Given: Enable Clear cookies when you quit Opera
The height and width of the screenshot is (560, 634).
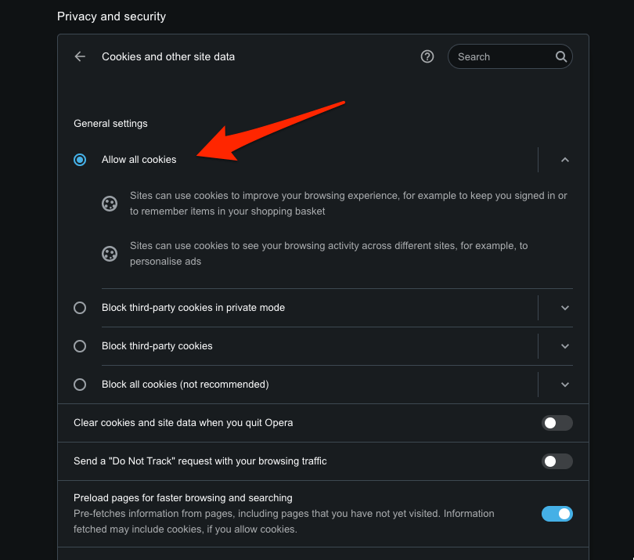Looking at the screenshot, I should coord(557,423).
